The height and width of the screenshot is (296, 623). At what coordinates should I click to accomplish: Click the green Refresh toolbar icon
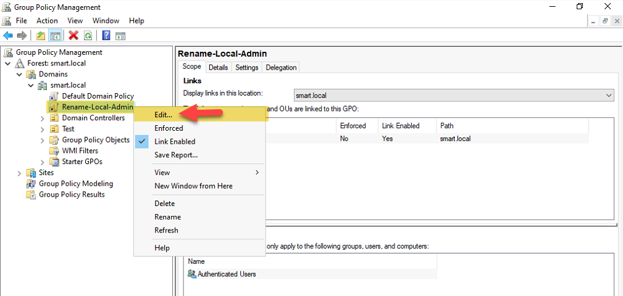[88, 36]
